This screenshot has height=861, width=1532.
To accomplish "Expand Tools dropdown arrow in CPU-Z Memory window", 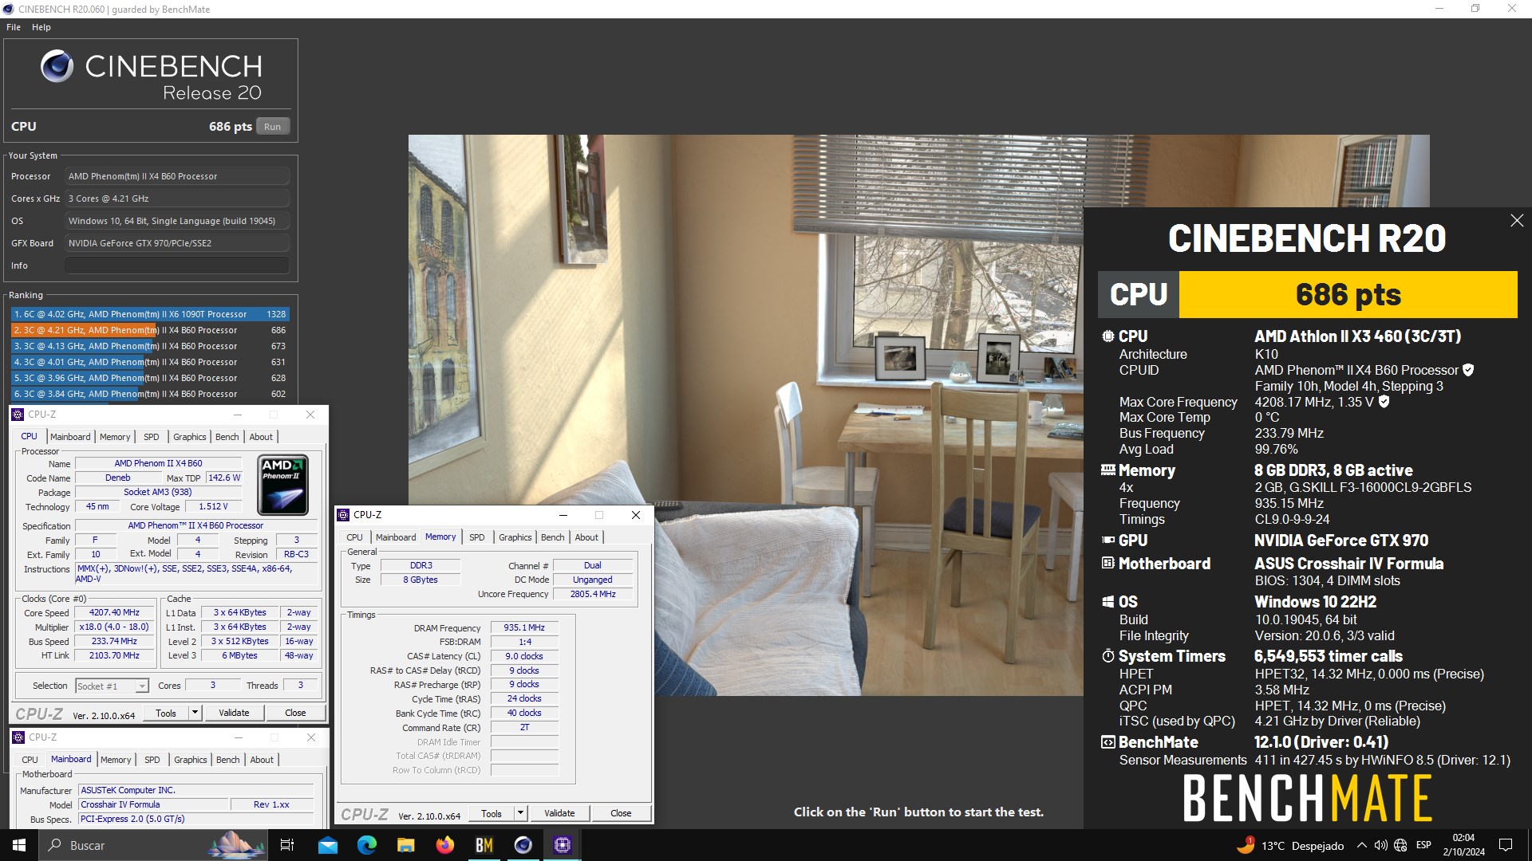I will point(520,813).
